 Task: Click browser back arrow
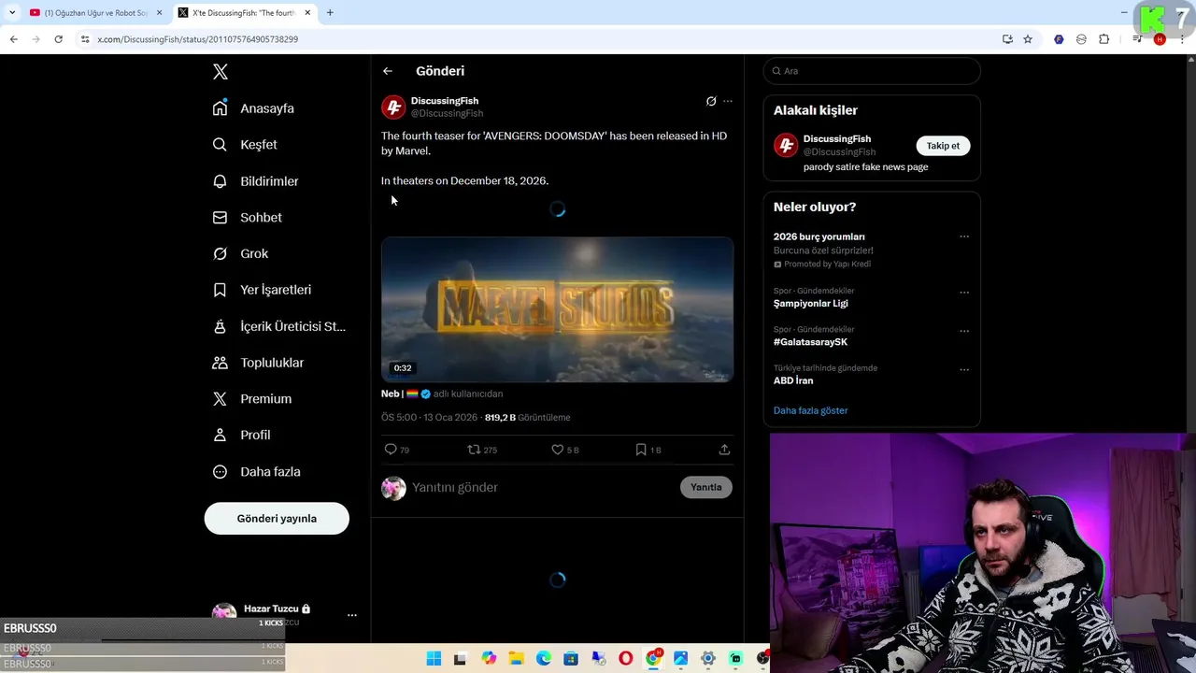click(13, 39)
